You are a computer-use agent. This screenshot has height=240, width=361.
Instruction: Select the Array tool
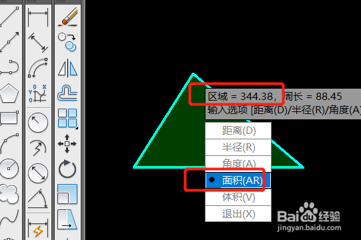coord(67,118)
